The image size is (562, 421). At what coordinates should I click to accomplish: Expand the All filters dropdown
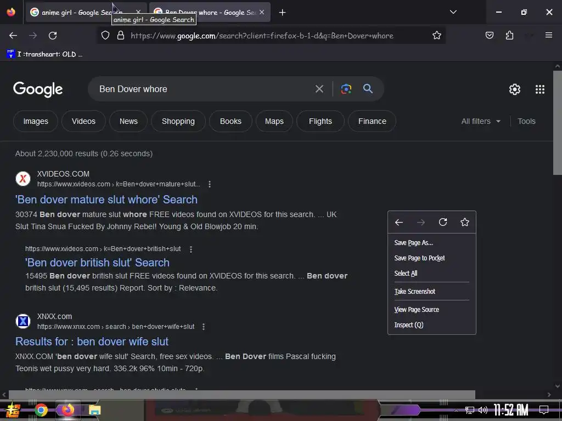click(x=481, y=121)
